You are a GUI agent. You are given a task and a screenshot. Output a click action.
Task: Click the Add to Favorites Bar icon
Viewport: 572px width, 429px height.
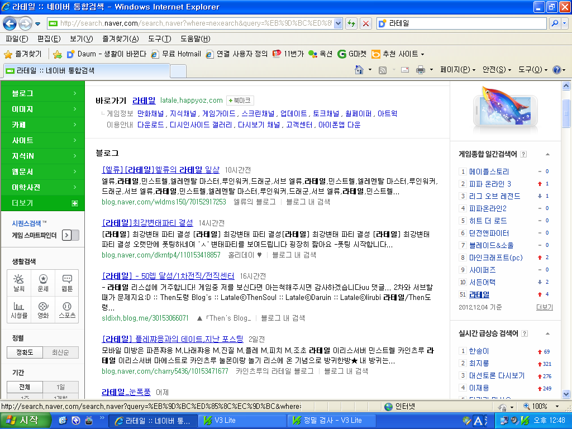(58, 54)
